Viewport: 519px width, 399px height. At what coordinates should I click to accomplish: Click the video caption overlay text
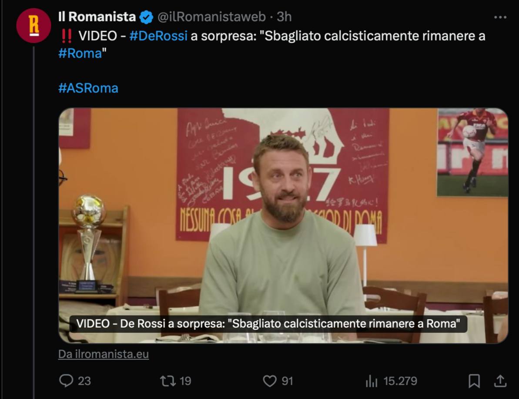pyautogui.click(x=268, y=323)
